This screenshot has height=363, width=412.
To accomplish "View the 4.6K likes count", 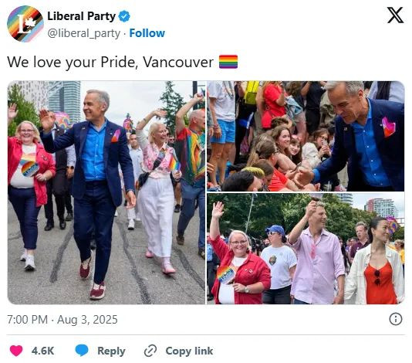I will pos(42,351).
